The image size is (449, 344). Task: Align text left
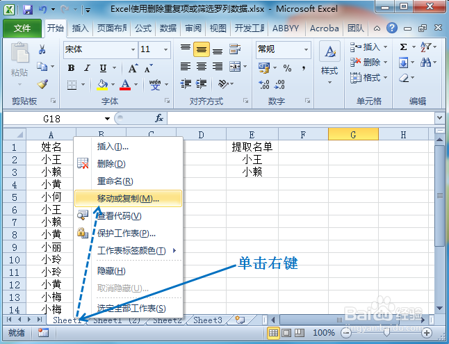[x=186, y=67]
